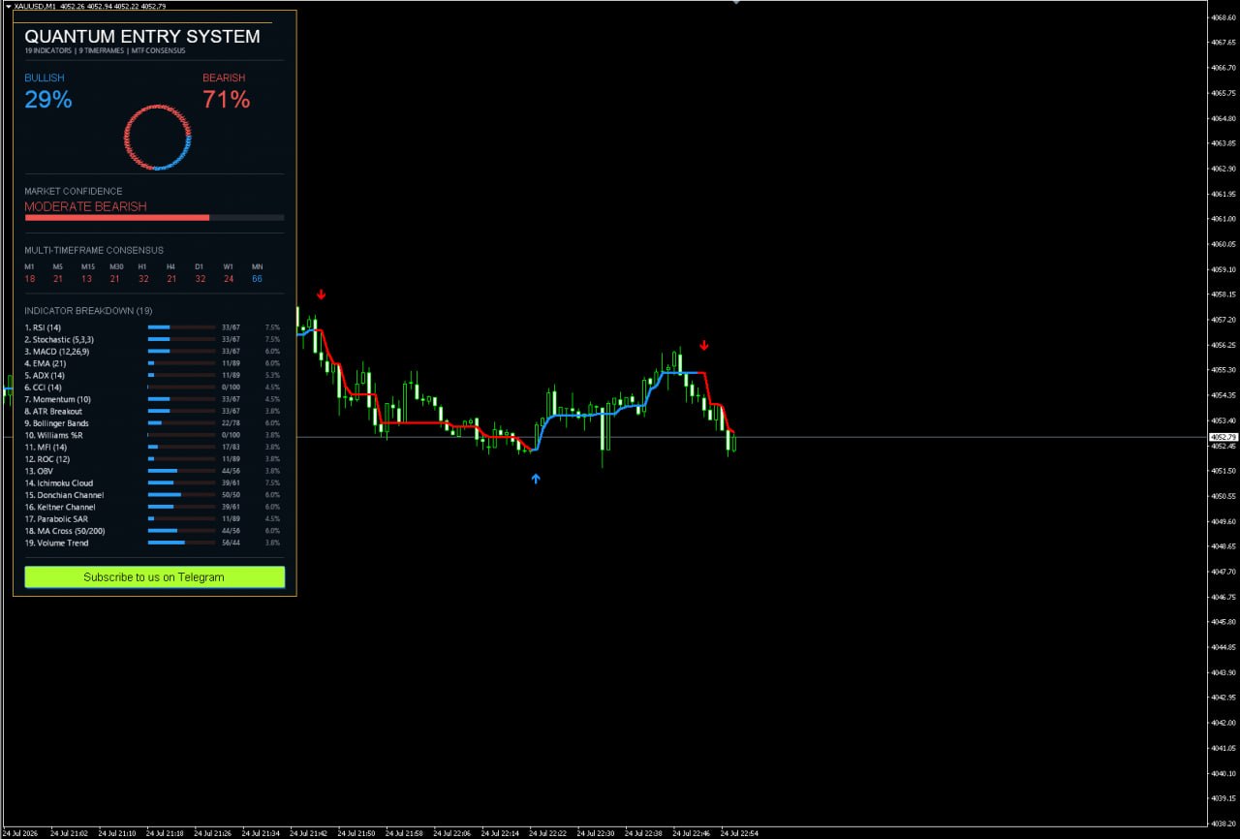Click the 24 Jul 22:22 time axis label
Image resolution: width=1240 pixels, height=839 pixels.
coord(550,833)
